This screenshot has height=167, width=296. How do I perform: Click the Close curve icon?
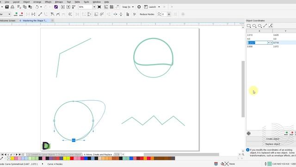(x=89, y=14)
